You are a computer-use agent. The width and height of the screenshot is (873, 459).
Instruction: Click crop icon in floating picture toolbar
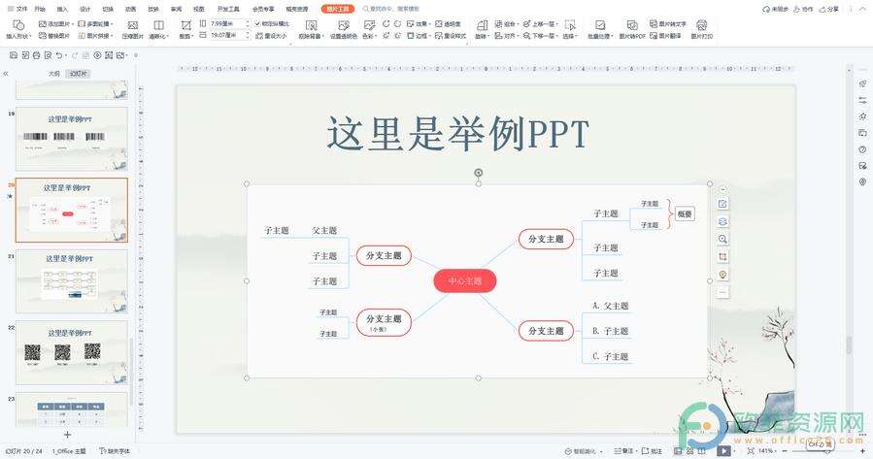[x=722, y=257]
